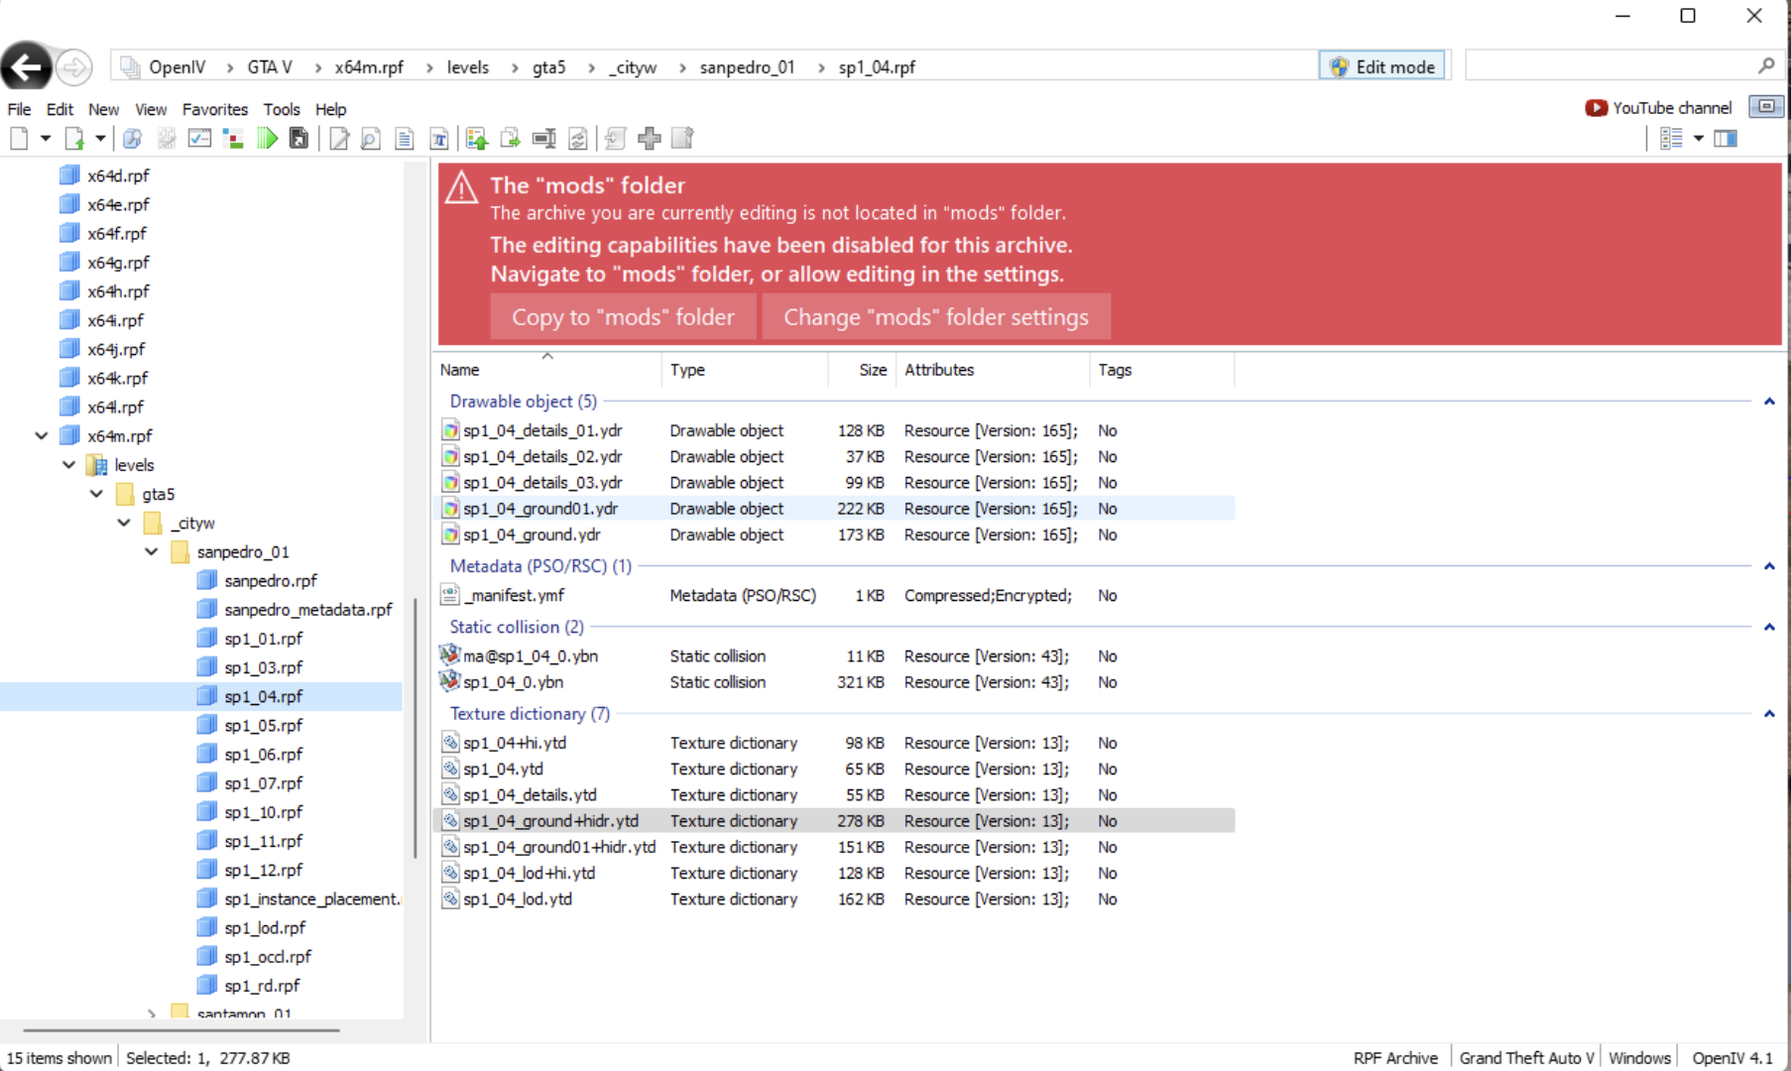Collapse the levels tree node
The height and width of the screenshot is (1071, 1791).
pyautogui.click(x=68, y=464)
